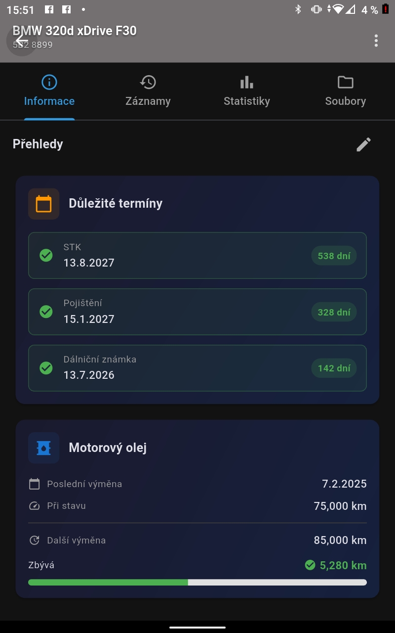
Task: Open the three-dot overflow menu
Action: [x=376, y=41]
